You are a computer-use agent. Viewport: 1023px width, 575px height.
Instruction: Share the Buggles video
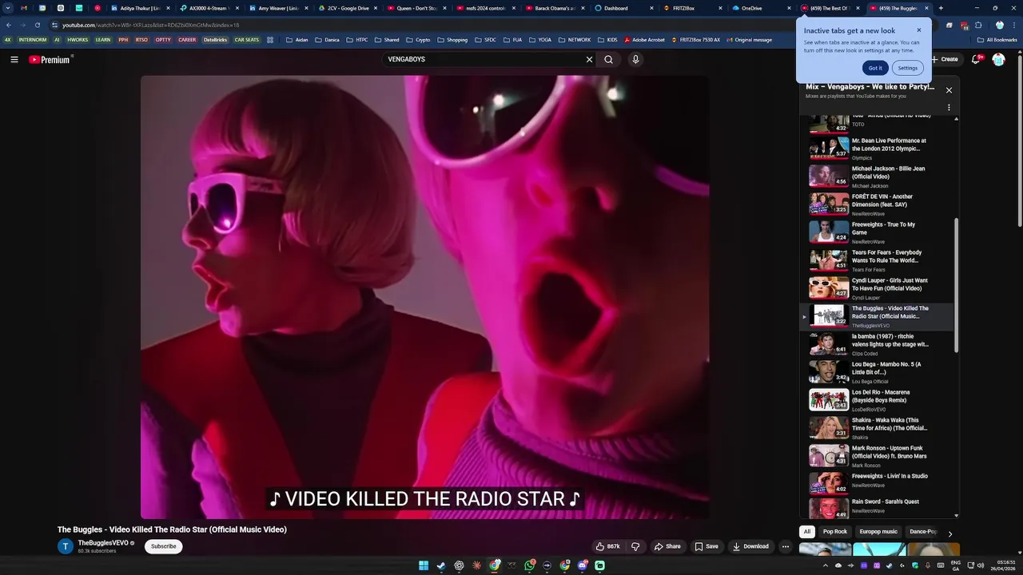pos(667,546)
